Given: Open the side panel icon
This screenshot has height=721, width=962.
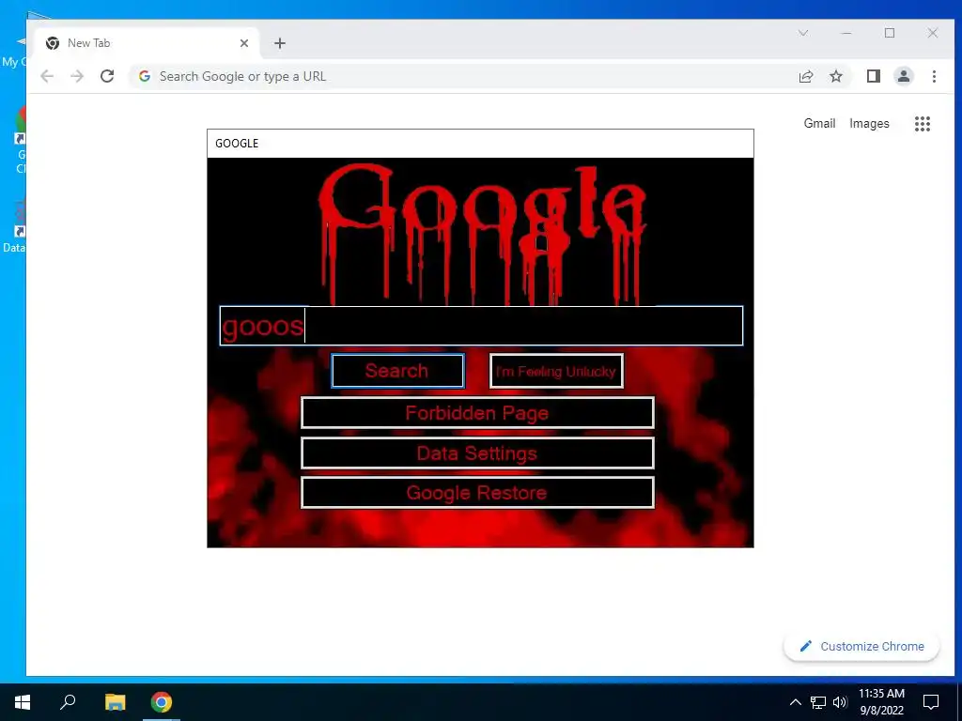Looking at the screenshot, I should coord(874,76).
